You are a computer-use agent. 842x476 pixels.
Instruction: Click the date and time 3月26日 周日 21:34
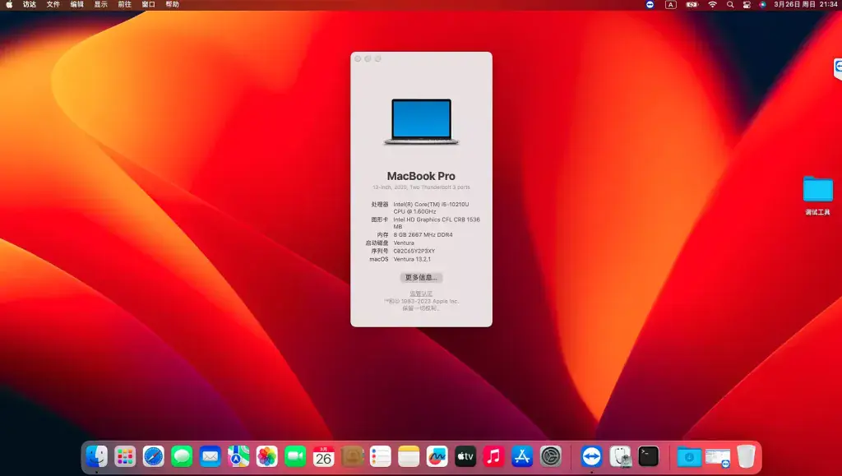point(806,4)
